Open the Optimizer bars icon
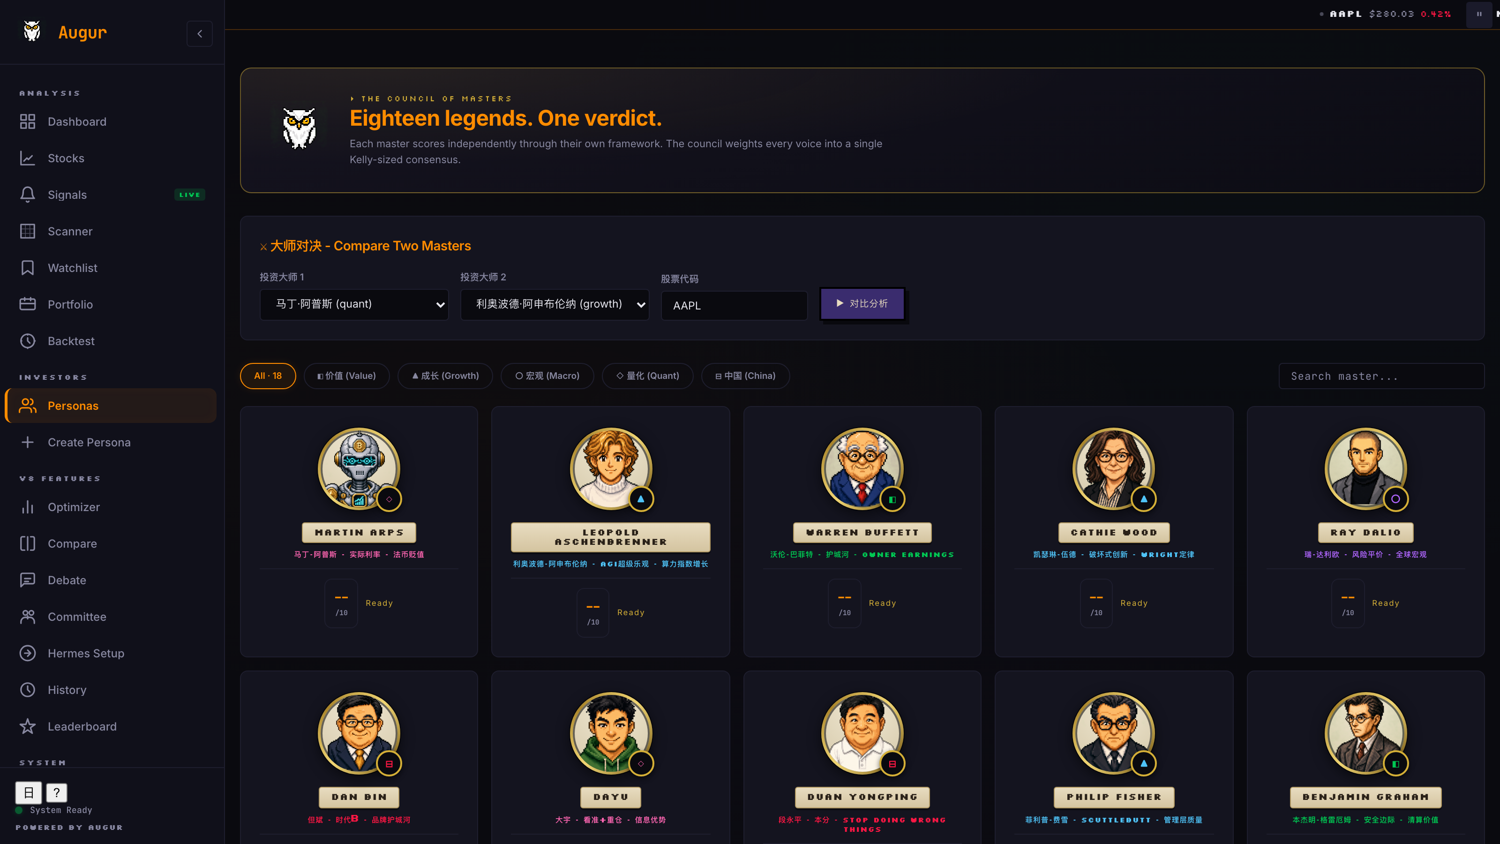1500x844 pixels. click(27, 507)
